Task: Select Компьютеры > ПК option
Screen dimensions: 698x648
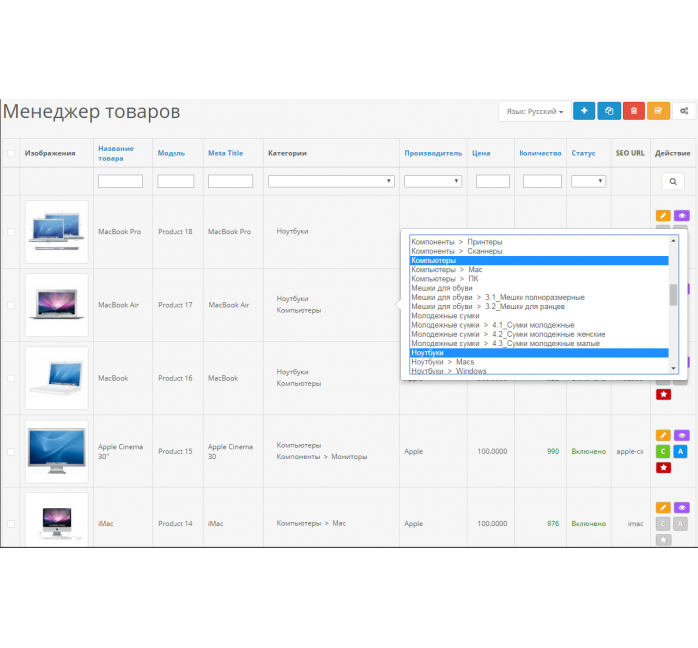Action: (x=538, y=279)
